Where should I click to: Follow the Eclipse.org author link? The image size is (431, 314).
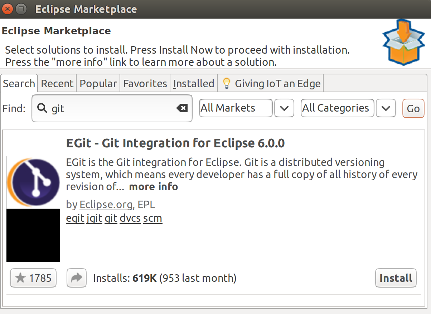(x=106, y=205)
